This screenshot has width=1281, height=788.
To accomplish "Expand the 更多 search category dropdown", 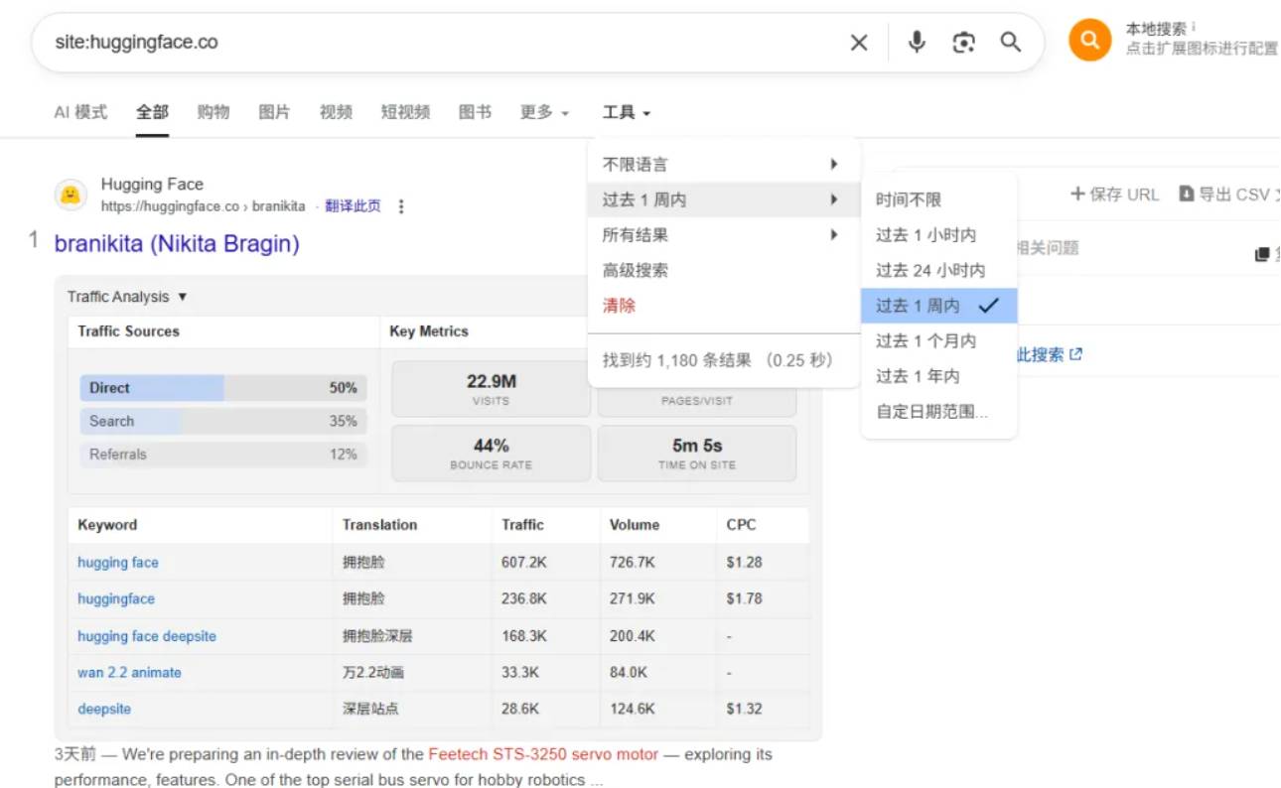I will (544, 113).
